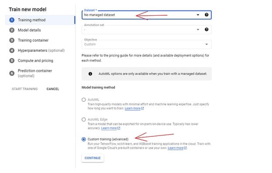
Task: Click step 2 circle for Model details
Action: coord(12,30)
